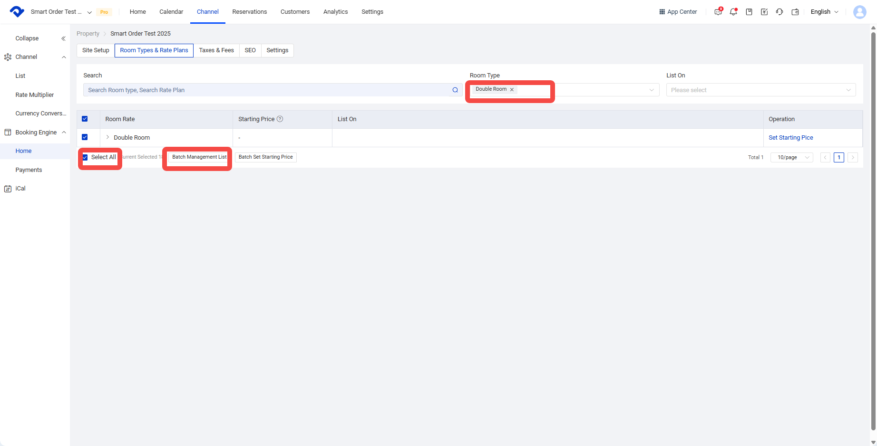Open iCal in the sidebar

[x=20, y=189]
